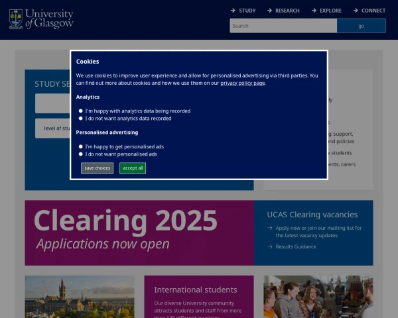The image size is (398, 318).
Task: Click the students in cafe photo
Action: coord(318,297)
